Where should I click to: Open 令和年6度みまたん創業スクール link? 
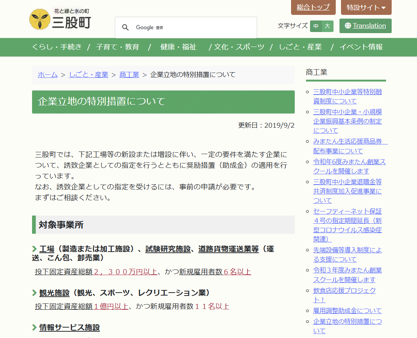(350, 166)
